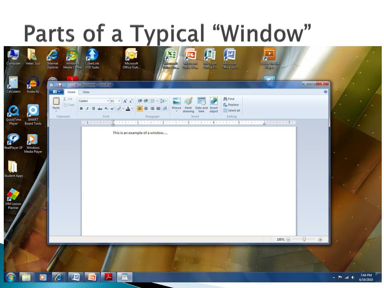Switch to the Home ribbon tab
The image size is (384, 288).
click(72, 92)
